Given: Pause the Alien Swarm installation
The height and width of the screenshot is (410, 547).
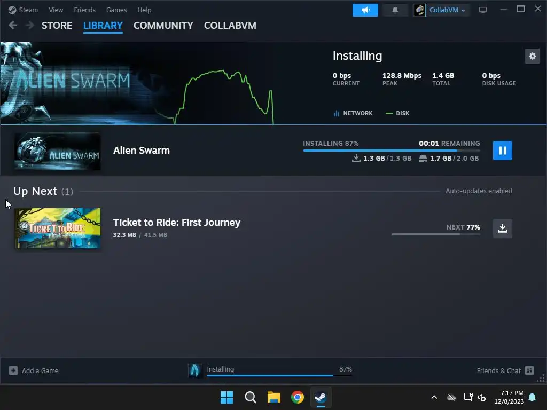Looking at the screenshot, I should (502, 151).
